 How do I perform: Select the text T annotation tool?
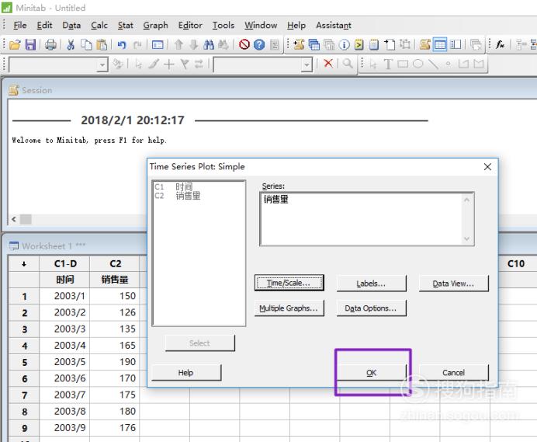pos(388,64)
